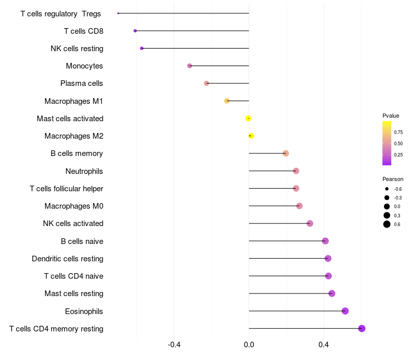409x358 pixels.
Task: Select the T cells CD8 lollipop dot
Action: [135, 31]
